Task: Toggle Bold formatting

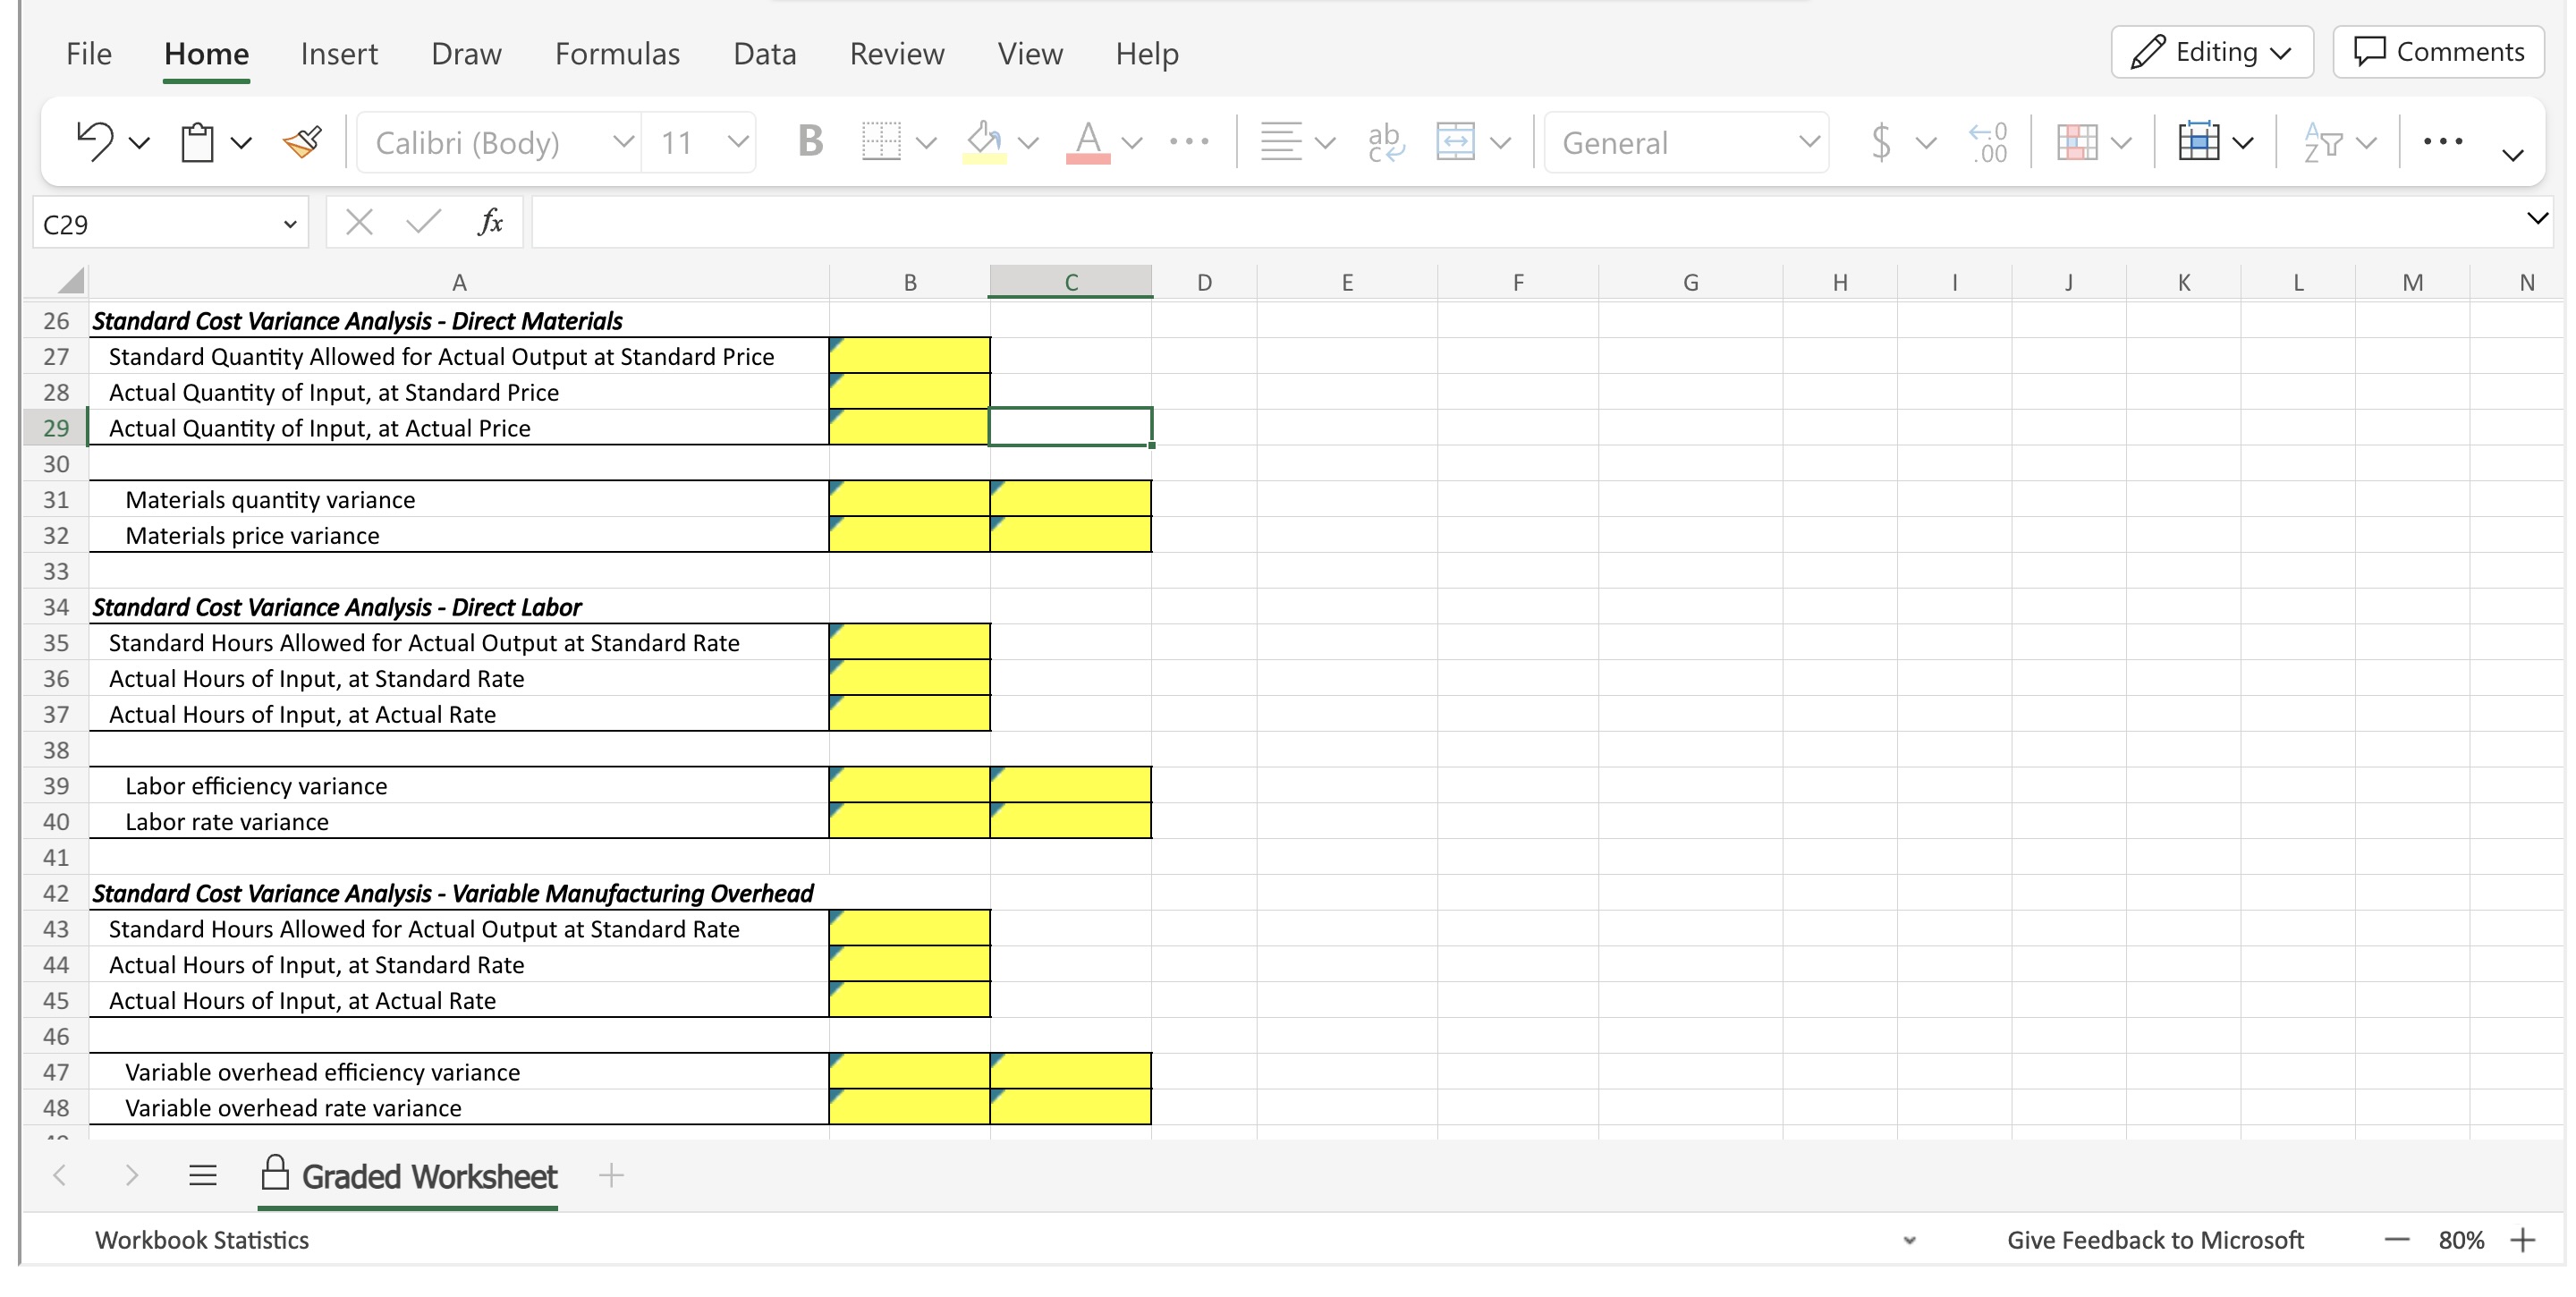Action: click(x=810, y=142)
